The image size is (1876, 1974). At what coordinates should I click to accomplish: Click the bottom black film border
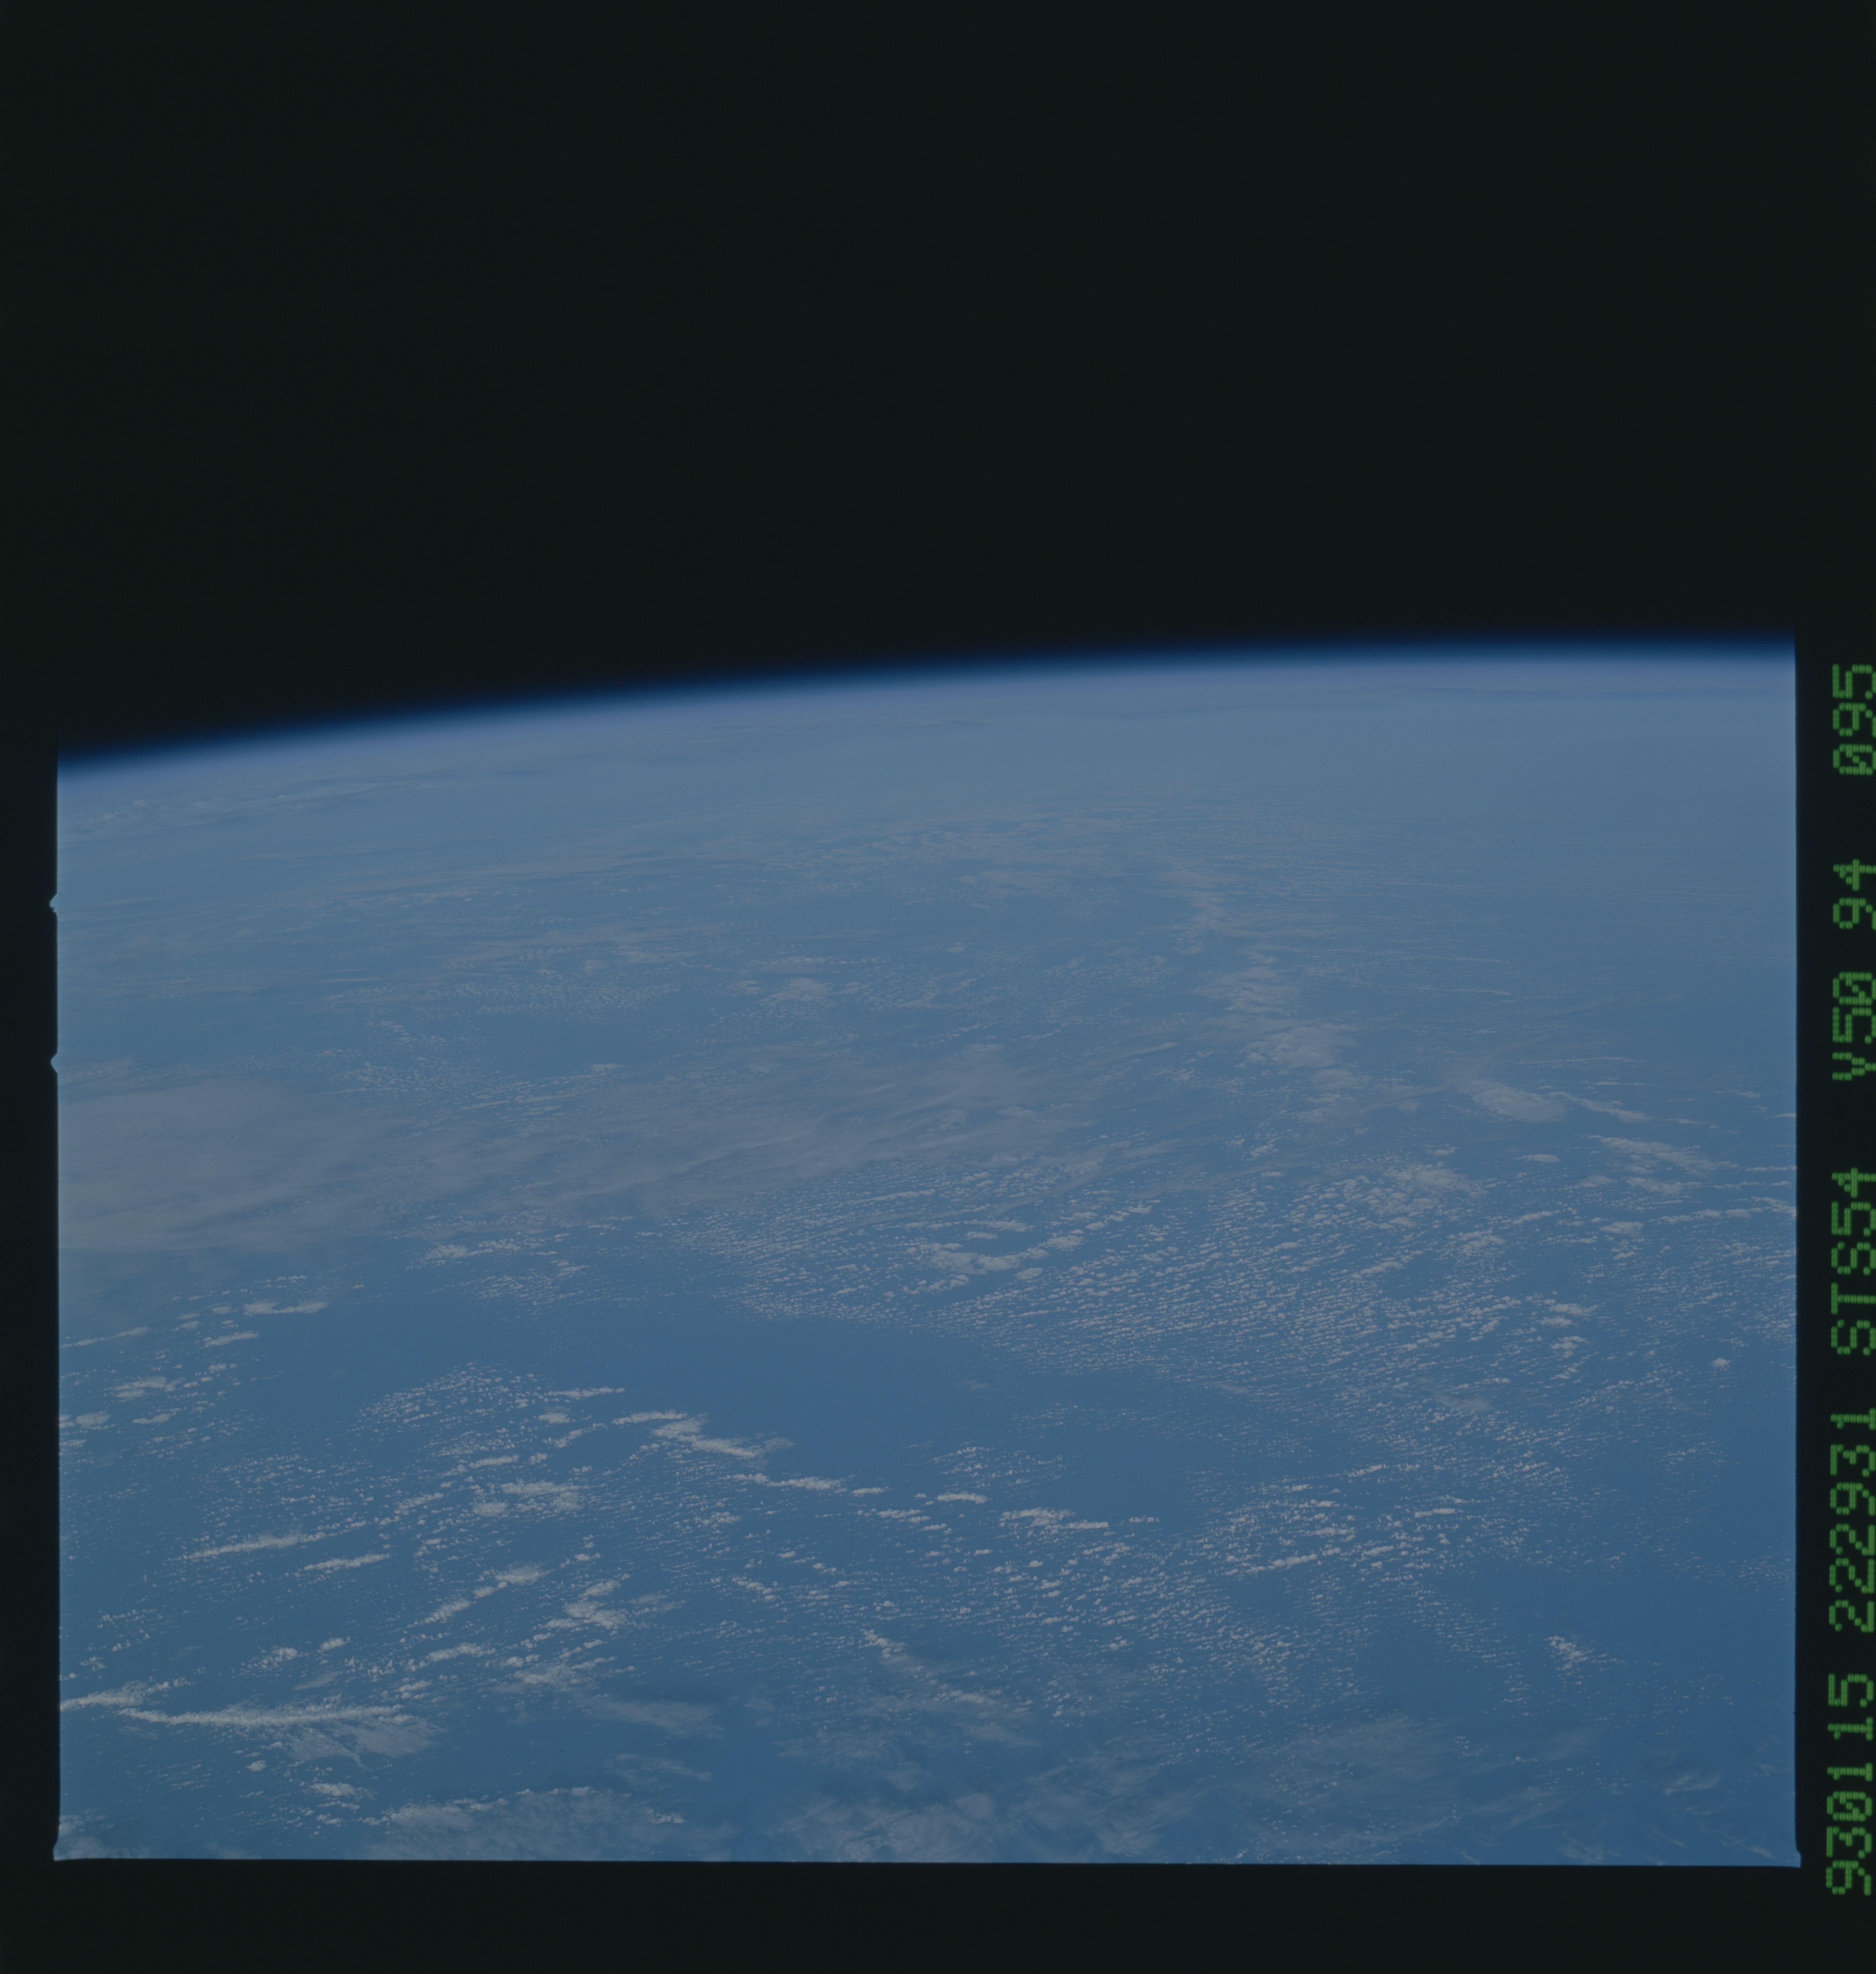coord(900,1929)
